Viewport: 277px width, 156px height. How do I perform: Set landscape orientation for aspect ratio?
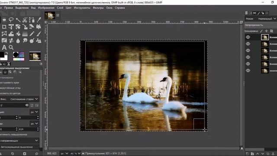pyautogui.click(x=37, y=105)
